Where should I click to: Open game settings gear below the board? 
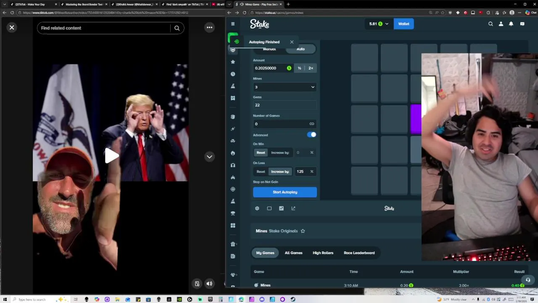tap(257, 208)
